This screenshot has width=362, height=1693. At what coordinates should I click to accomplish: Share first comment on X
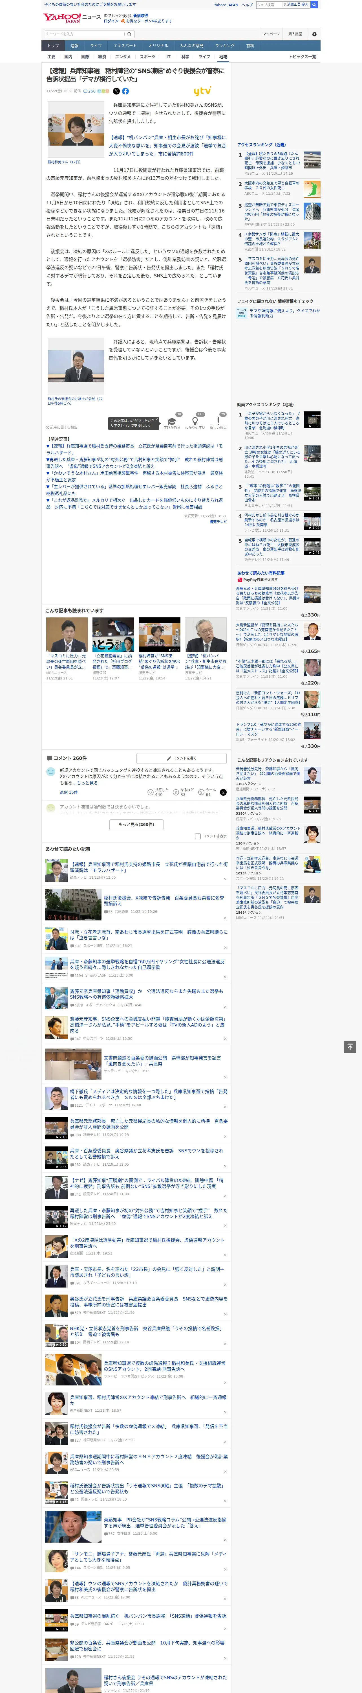(223, 793)
